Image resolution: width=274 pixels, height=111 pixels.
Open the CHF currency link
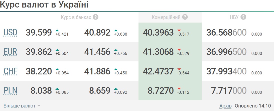[10, 71]
